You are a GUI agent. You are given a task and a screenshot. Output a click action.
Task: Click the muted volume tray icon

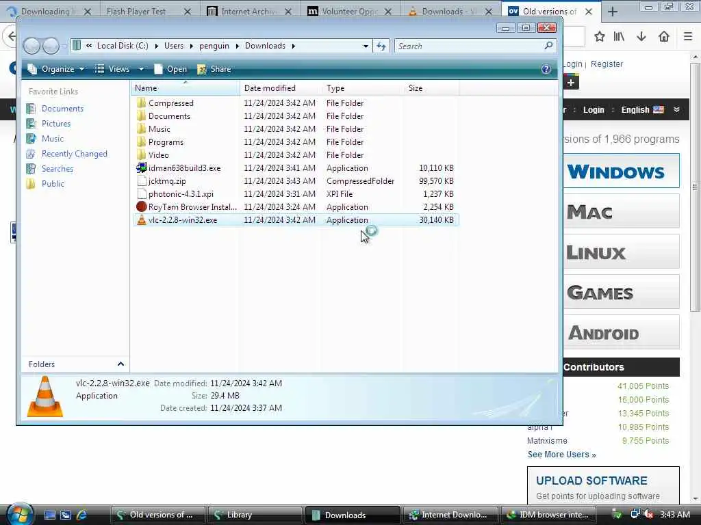649,515
